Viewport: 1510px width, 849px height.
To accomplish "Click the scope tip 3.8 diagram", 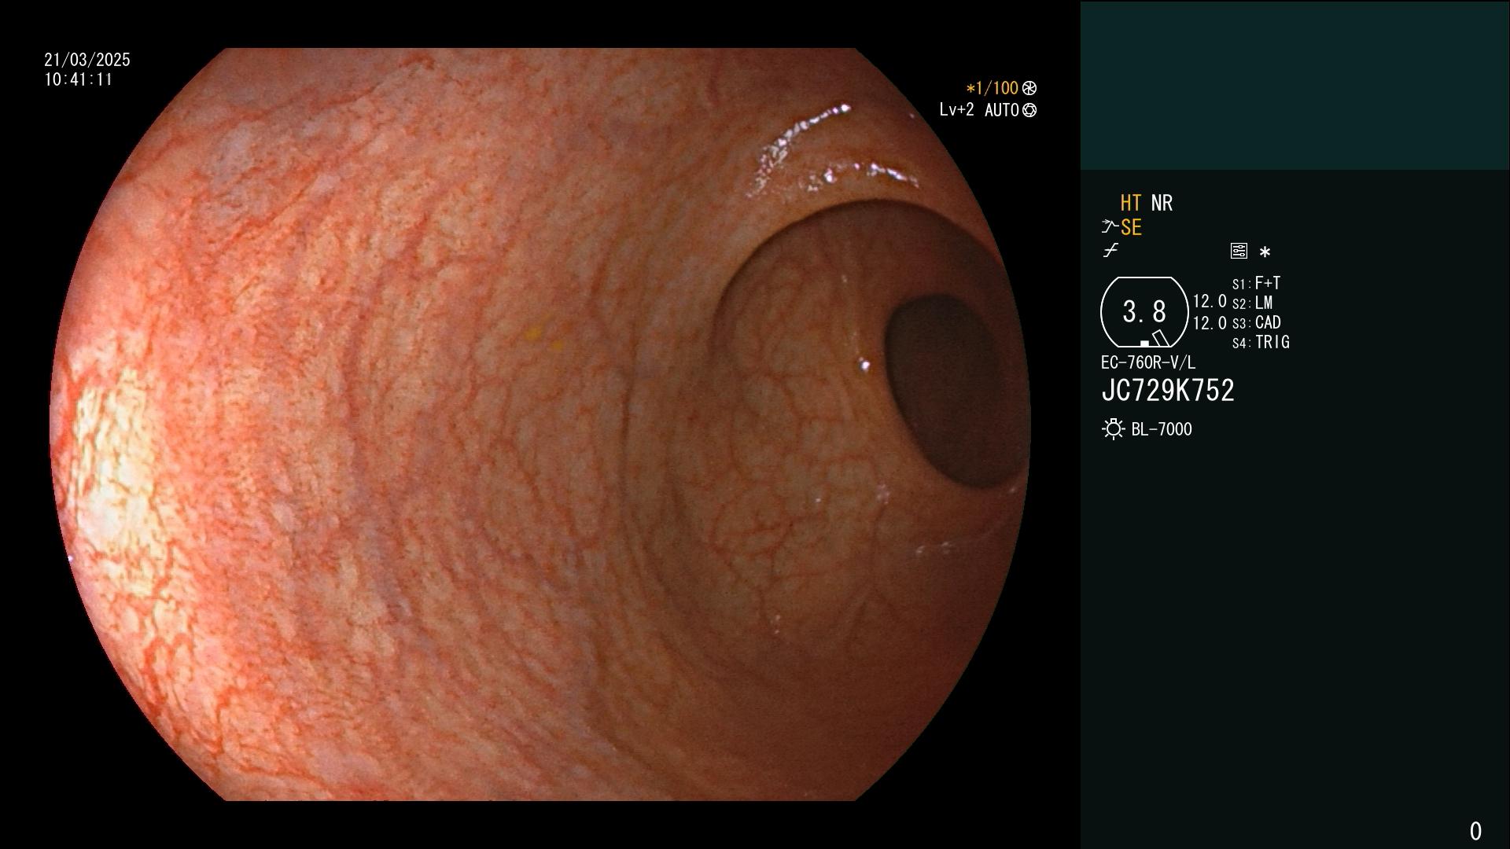I will pyautogui.click(x=1144, y=312).
